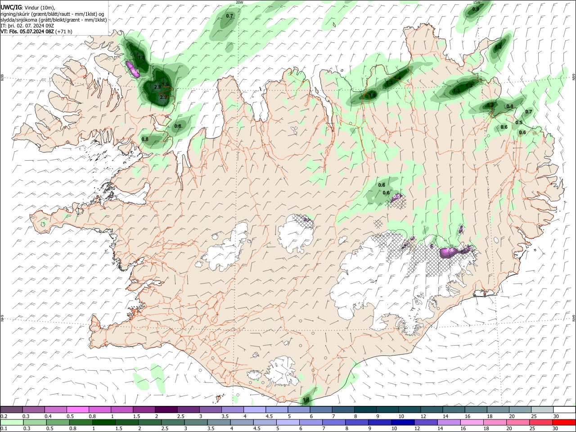Select the dark teal snow swatch starting at 8

(365, 410)
